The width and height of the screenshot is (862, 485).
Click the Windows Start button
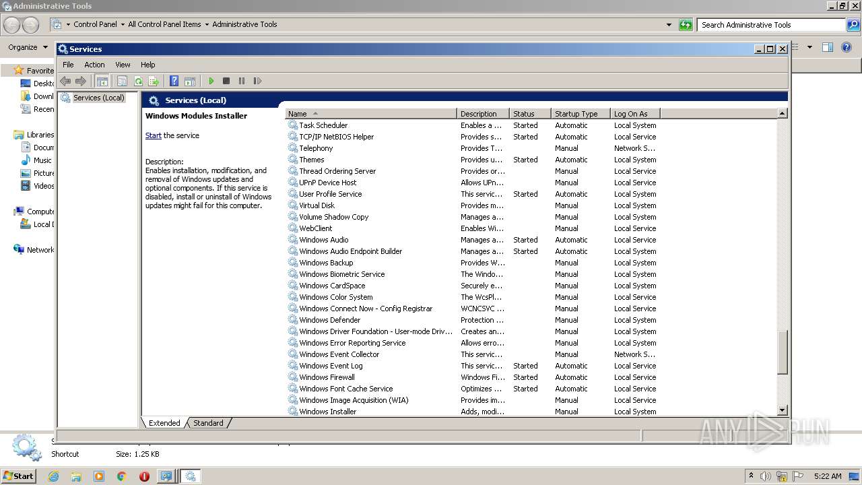pos(19,476)
